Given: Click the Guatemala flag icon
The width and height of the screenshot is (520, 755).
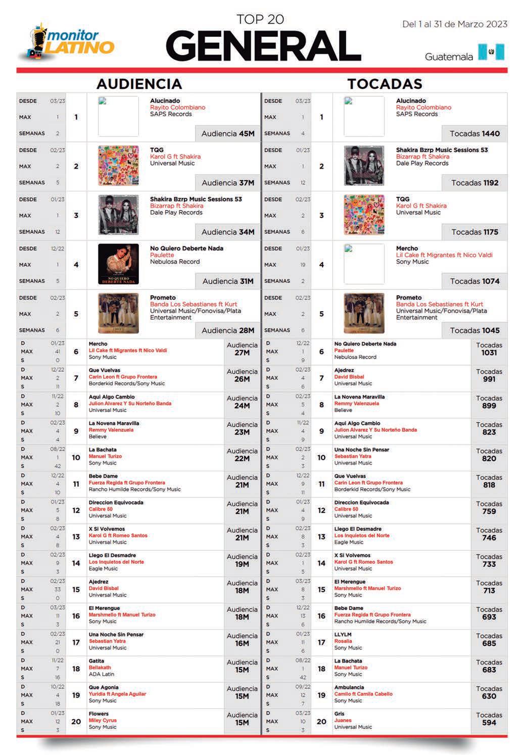Looking at the screenshot, I should click(x=491, y=53).
